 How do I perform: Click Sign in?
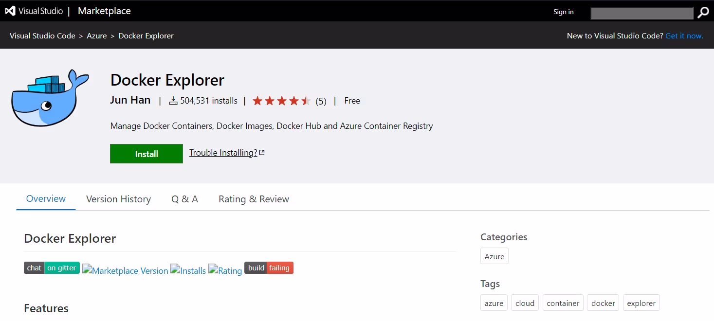click(x=563, y=12)
